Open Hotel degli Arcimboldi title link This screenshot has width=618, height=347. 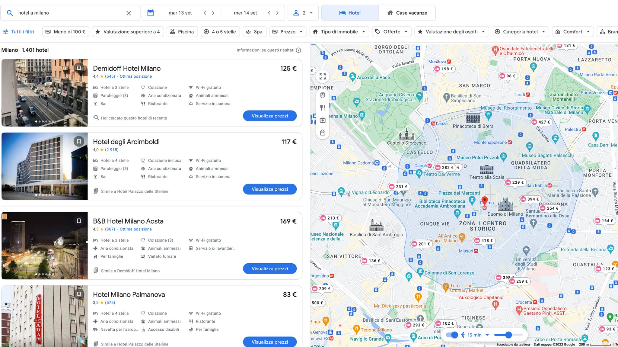126,142
